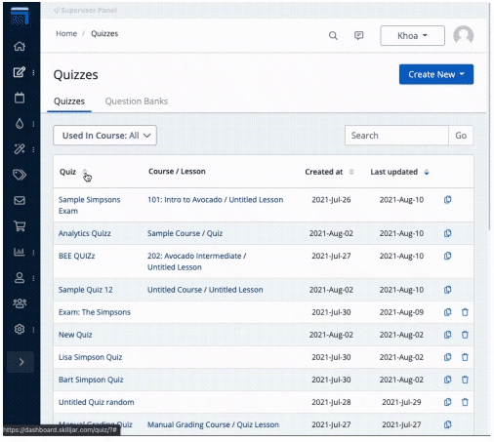494x442 pixels.
Task: Open the home icon in sidebar
Action: [20, 46]
